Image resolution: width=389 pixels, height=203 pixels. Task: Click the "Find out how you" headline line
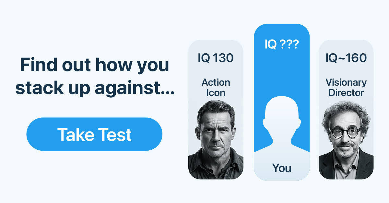94,65
